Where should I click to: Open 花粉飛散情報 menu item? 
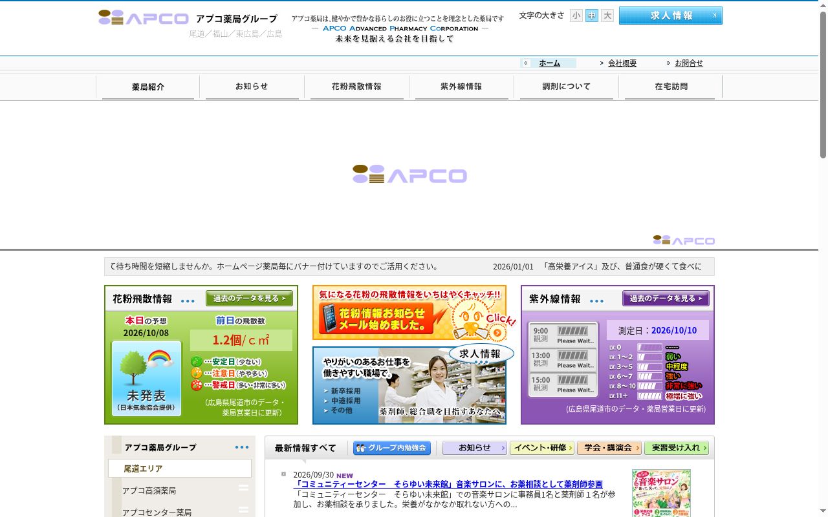[x=356, y=87]
